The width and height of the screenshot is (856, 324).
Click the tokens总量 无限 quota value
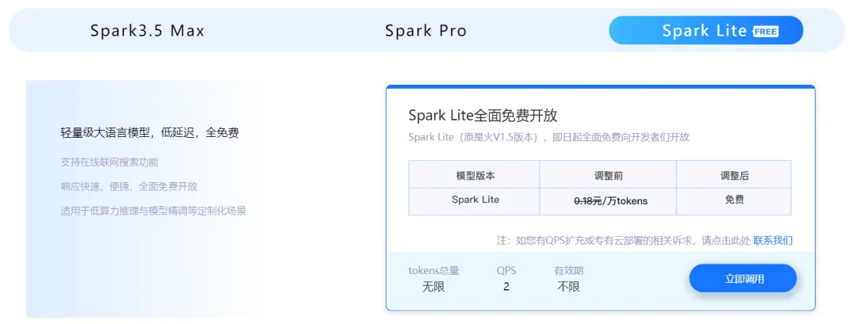coord(434,287)
